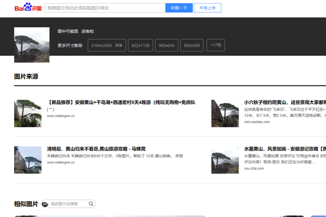
Task: Open 【新品推荐】安徽黄山+千岛湖 result title
Action: click(x=121, y=102)
